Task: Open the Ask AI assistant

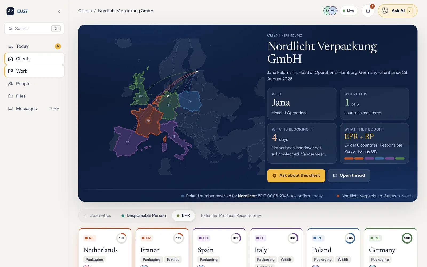Action: click(x=398, y=11)
